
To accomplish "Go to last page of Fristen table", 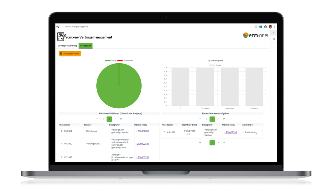I will [121, 119].
